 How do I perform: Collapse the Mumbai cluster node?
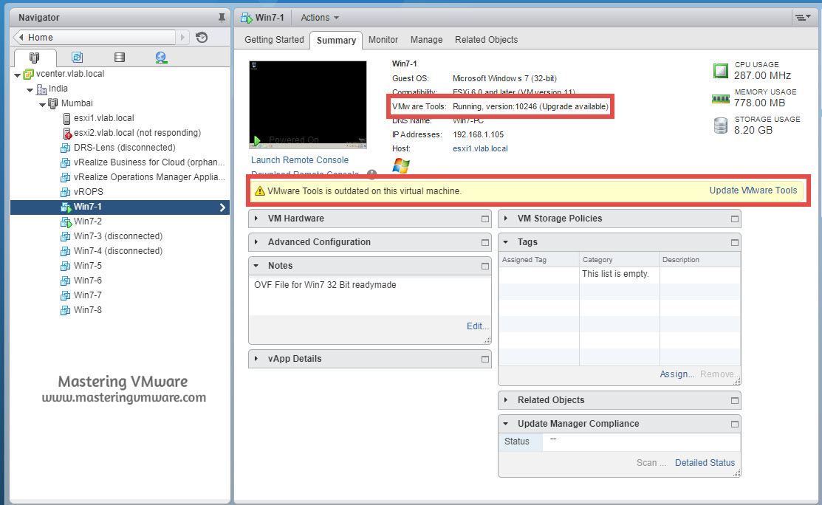coord(42,105)
